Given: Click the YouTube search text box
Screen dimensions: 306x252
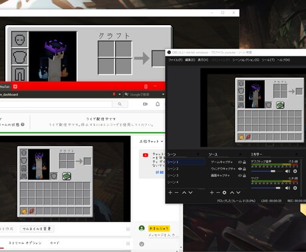Looking at the screenshot, I should pyautogui.click(x=56, y=104).
